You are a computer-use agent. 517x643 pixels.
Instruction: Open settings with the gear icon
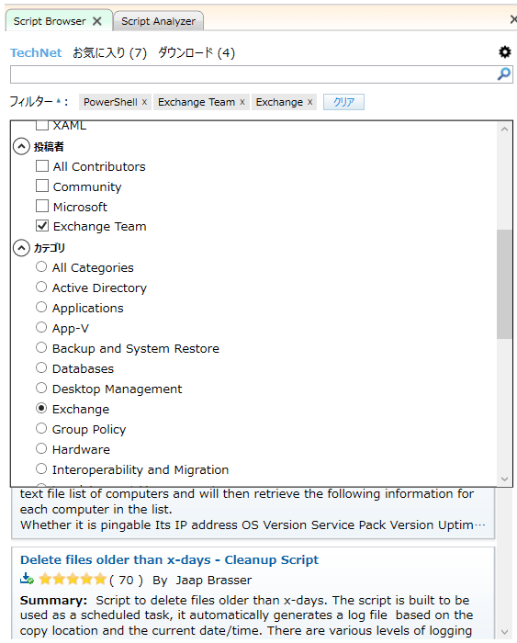pos(505,52)
